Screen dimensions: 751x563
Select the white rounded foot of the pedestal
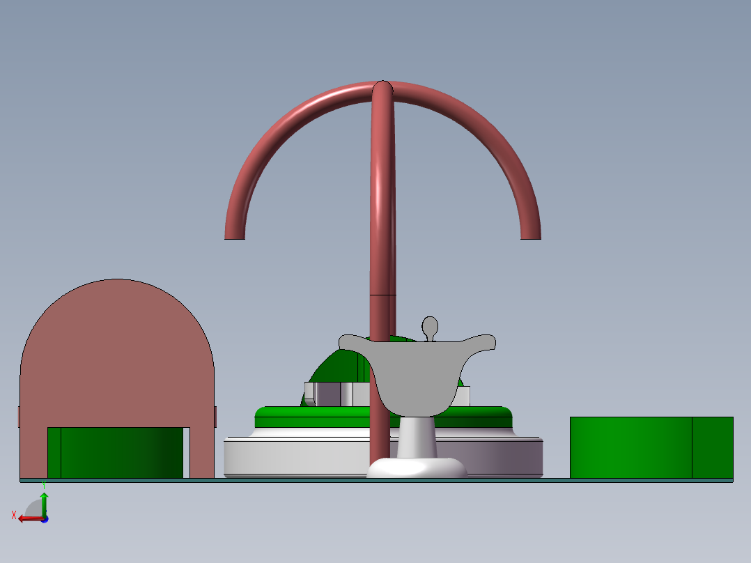417,468
